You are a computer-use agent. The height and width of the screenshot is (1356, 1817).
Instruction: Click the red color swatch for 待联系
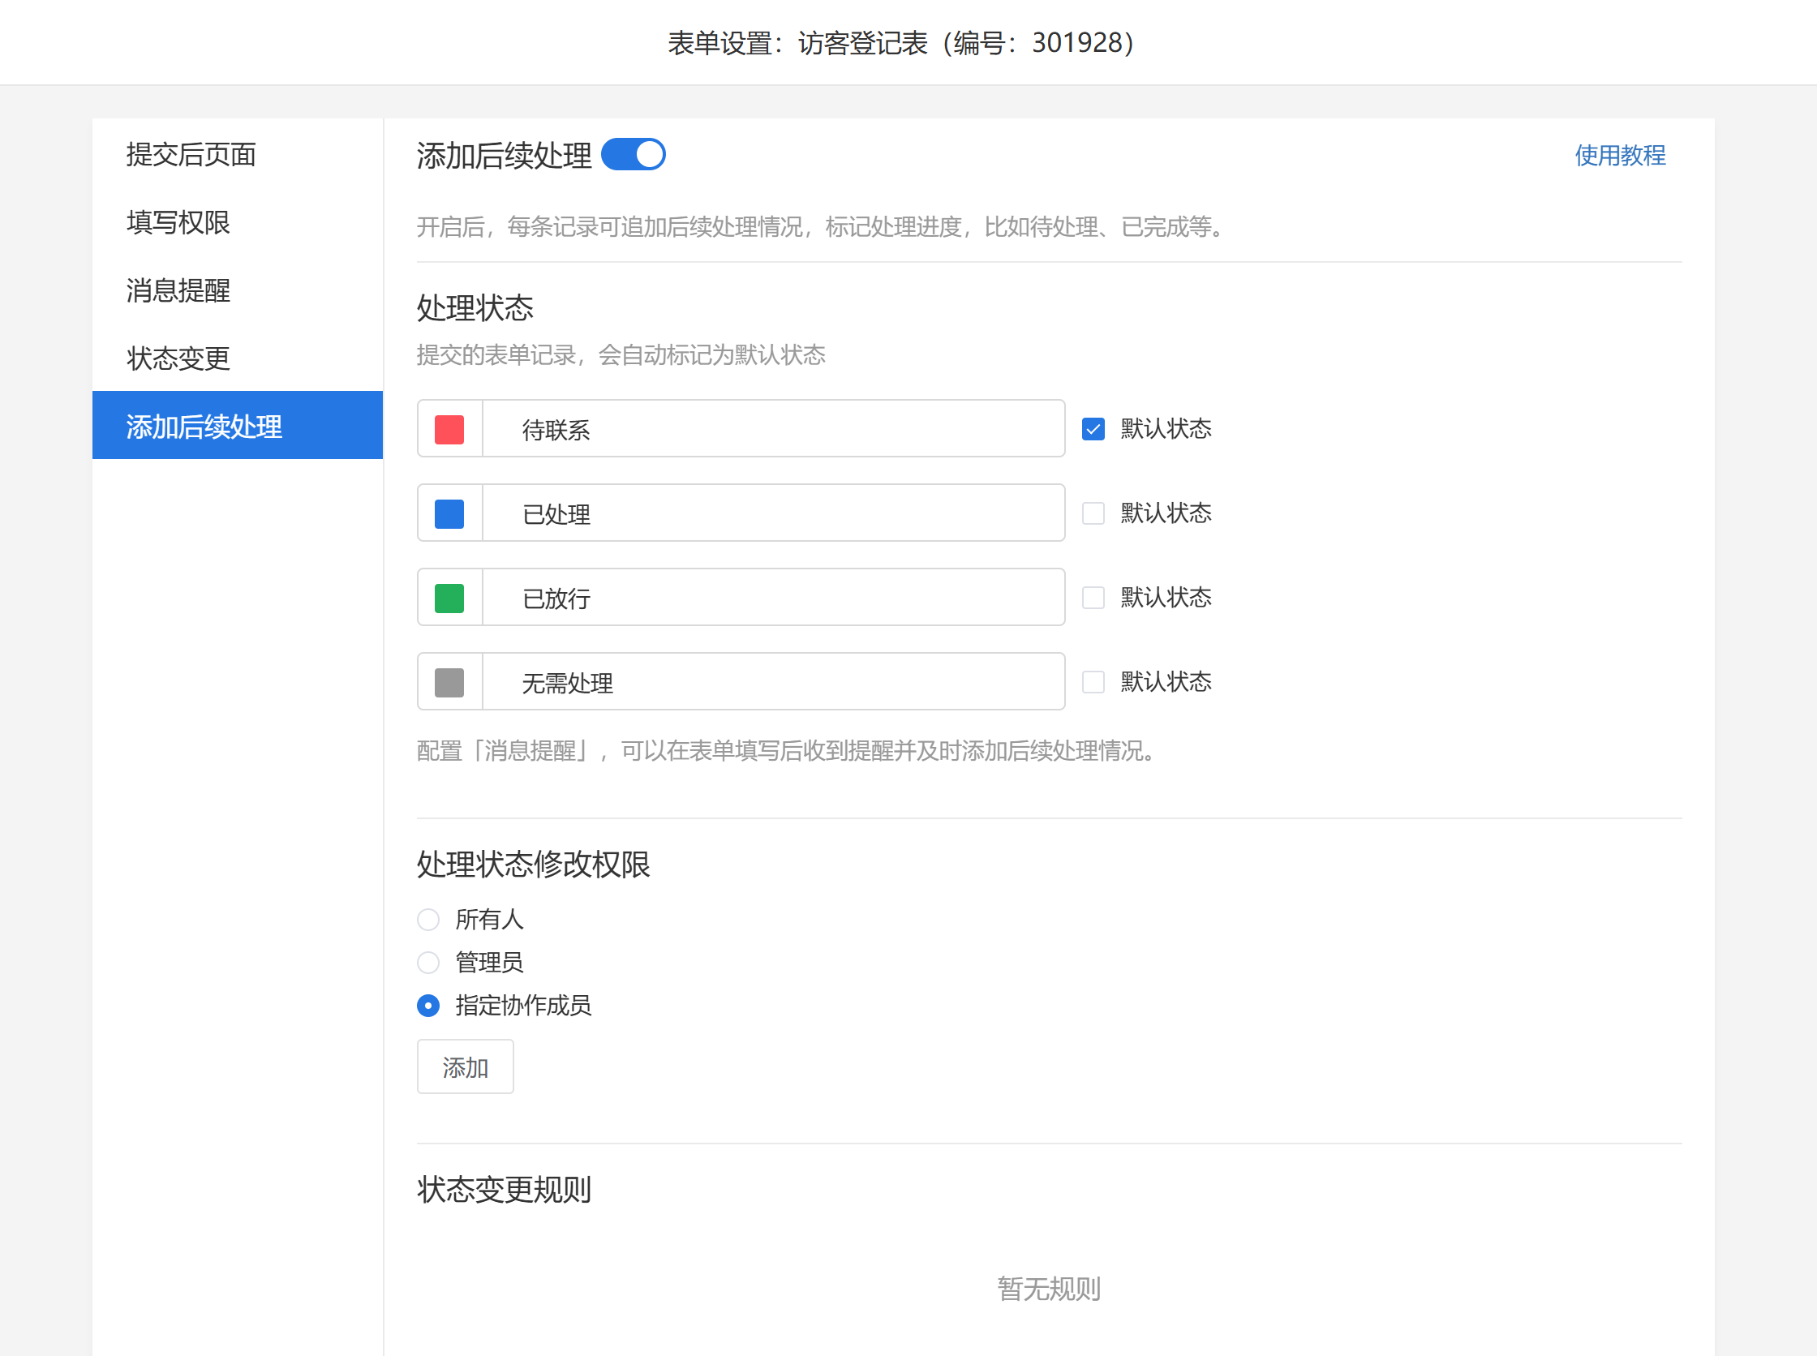[449, 429]
